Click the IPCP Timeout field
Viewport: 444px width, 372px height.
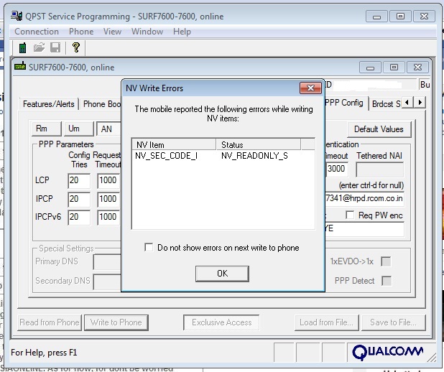click(108, 199)
